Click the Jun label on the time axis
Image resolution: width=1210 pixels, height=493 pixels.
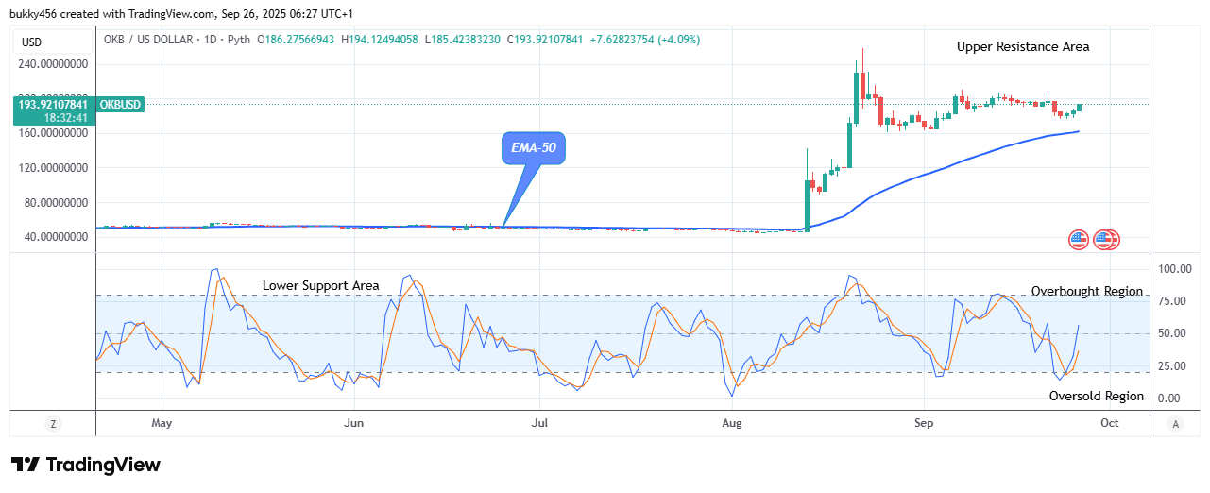pos(353,423)
